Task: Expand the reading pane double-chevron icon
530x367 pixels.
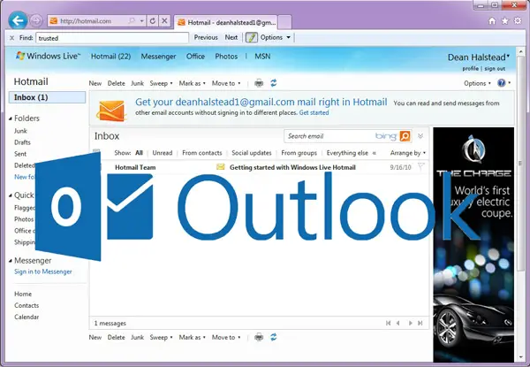Action: point(420,136)
